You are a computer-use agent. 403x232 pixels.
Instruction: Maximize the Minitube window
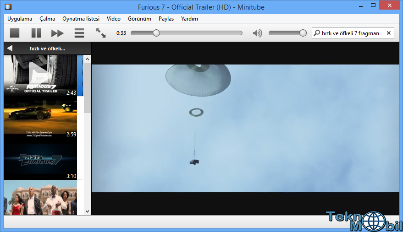click(x=373, y=5)
